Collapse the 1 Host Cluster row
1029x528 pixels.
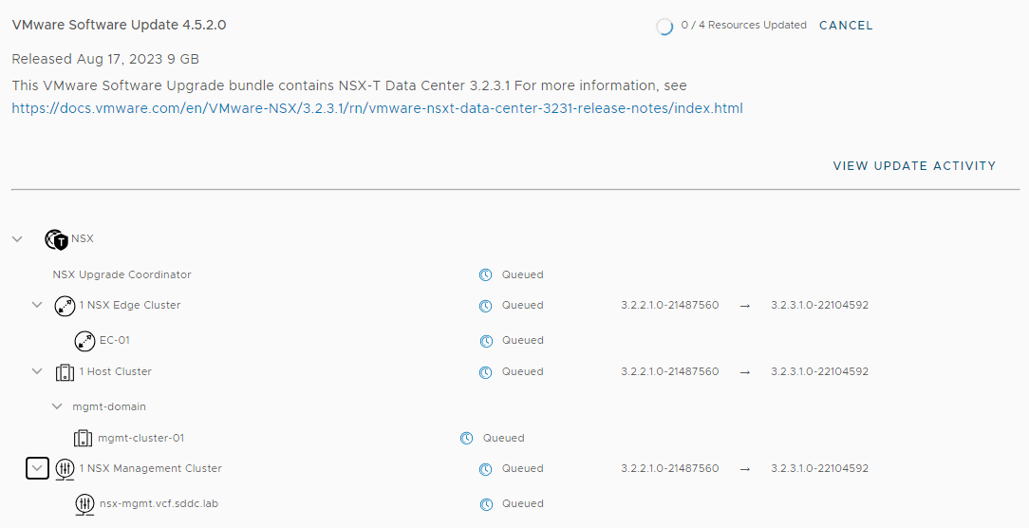[x=37, y=372]
